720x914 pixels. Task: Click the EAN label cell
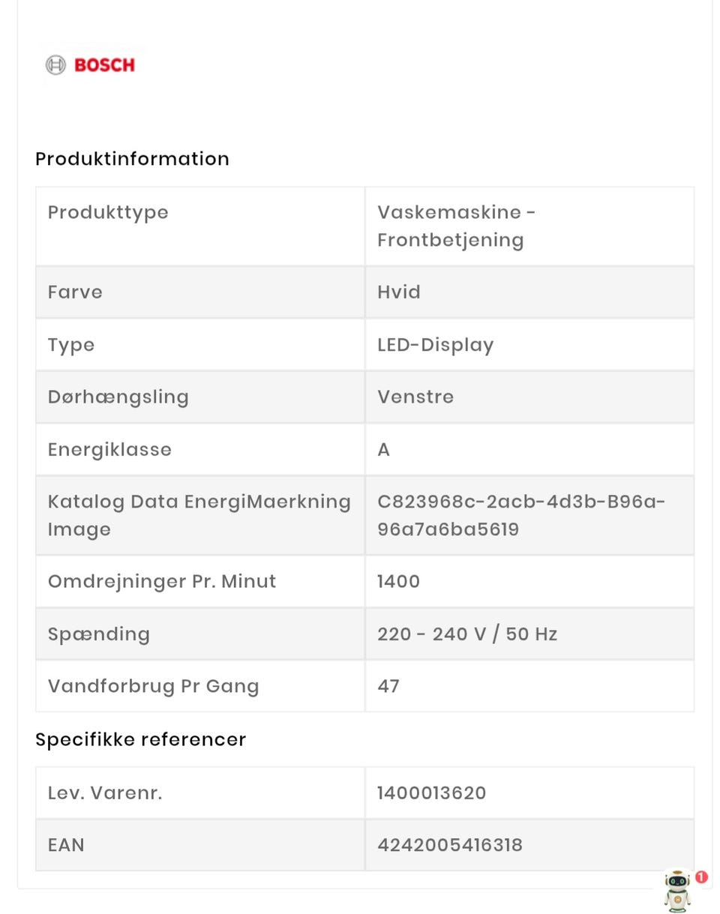pyautogui.click(x=200, y=845)
